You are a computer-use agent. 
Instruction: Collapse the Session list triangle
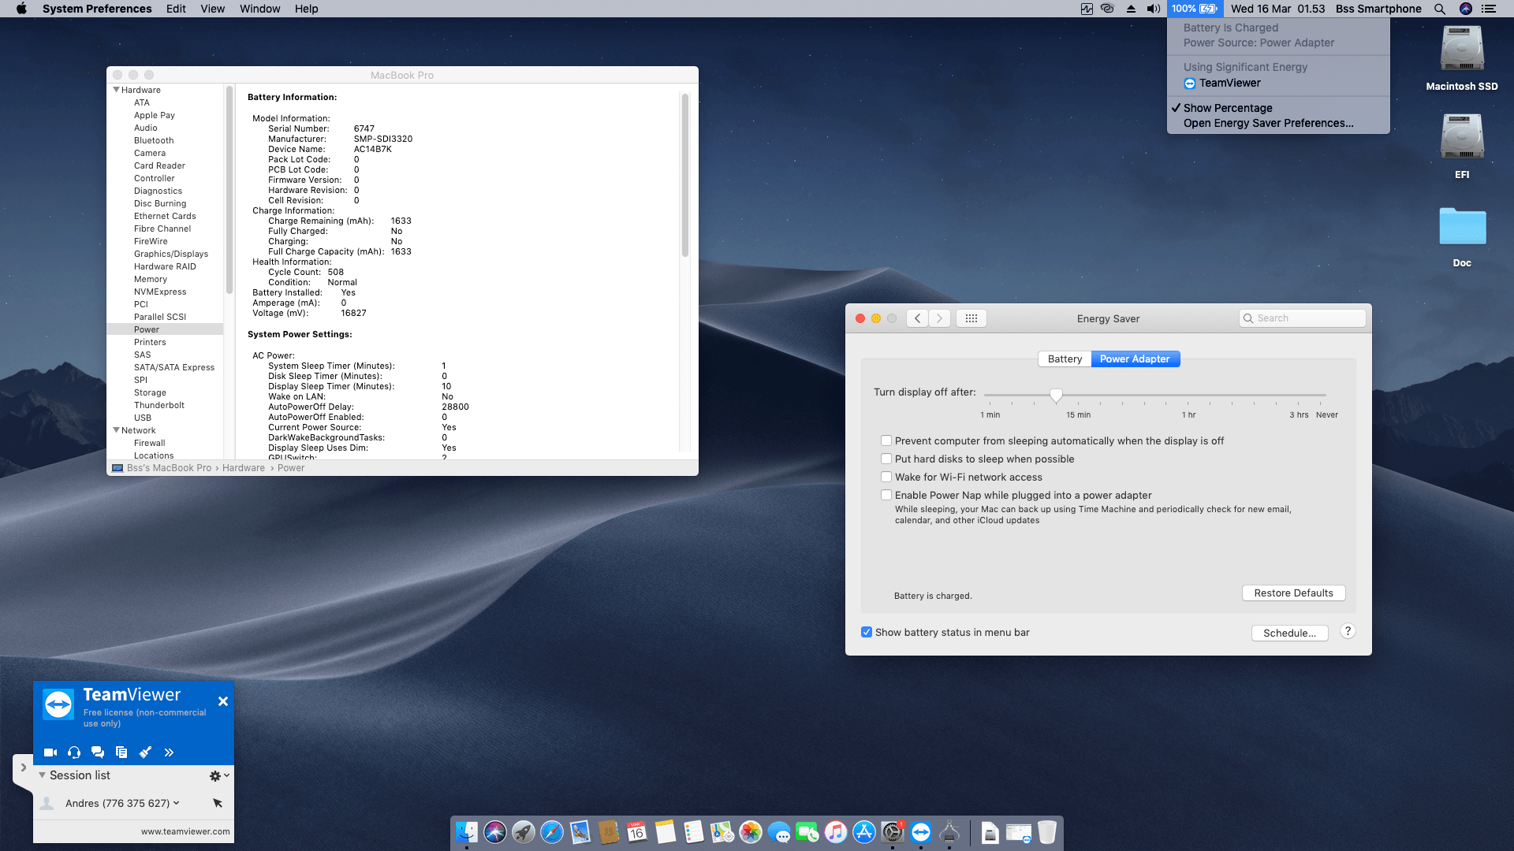(x=42, y=775)
